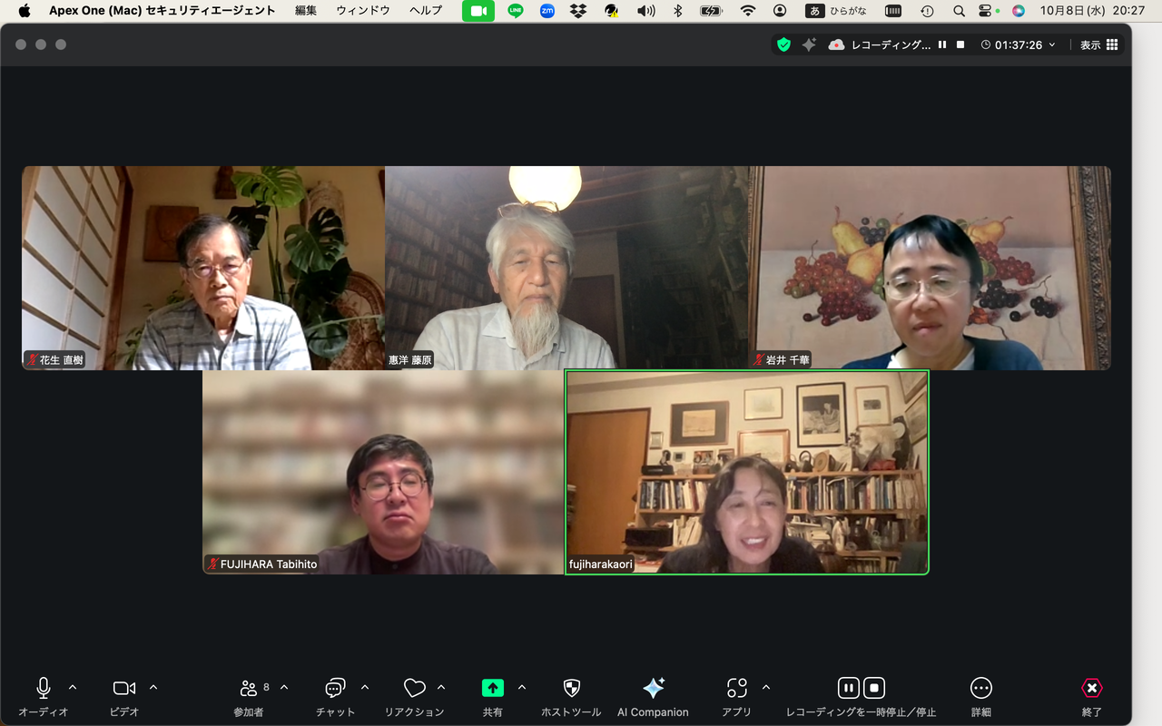1162x726 pixels.
Task: Mute the microphone with the オーディオ button
Action: click(x=43, y=696)
